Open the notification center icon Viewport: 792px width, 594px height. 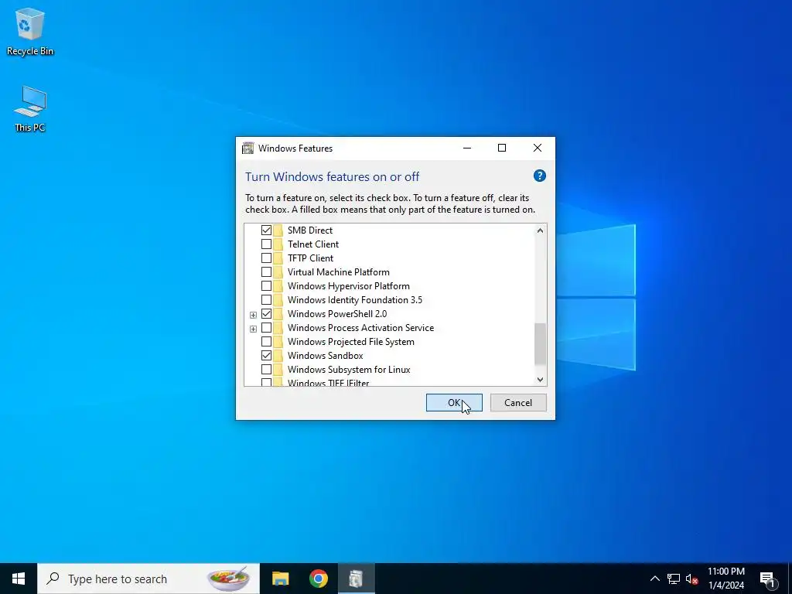click(x=768, y=579)
